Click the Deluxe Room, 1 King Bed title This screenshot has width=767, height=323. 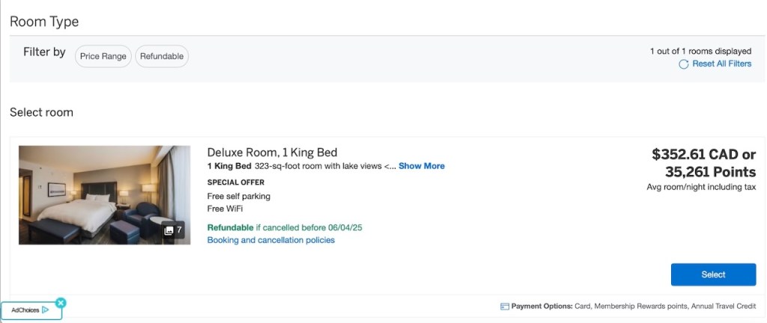pyautogui.click(x=272, y=153)
